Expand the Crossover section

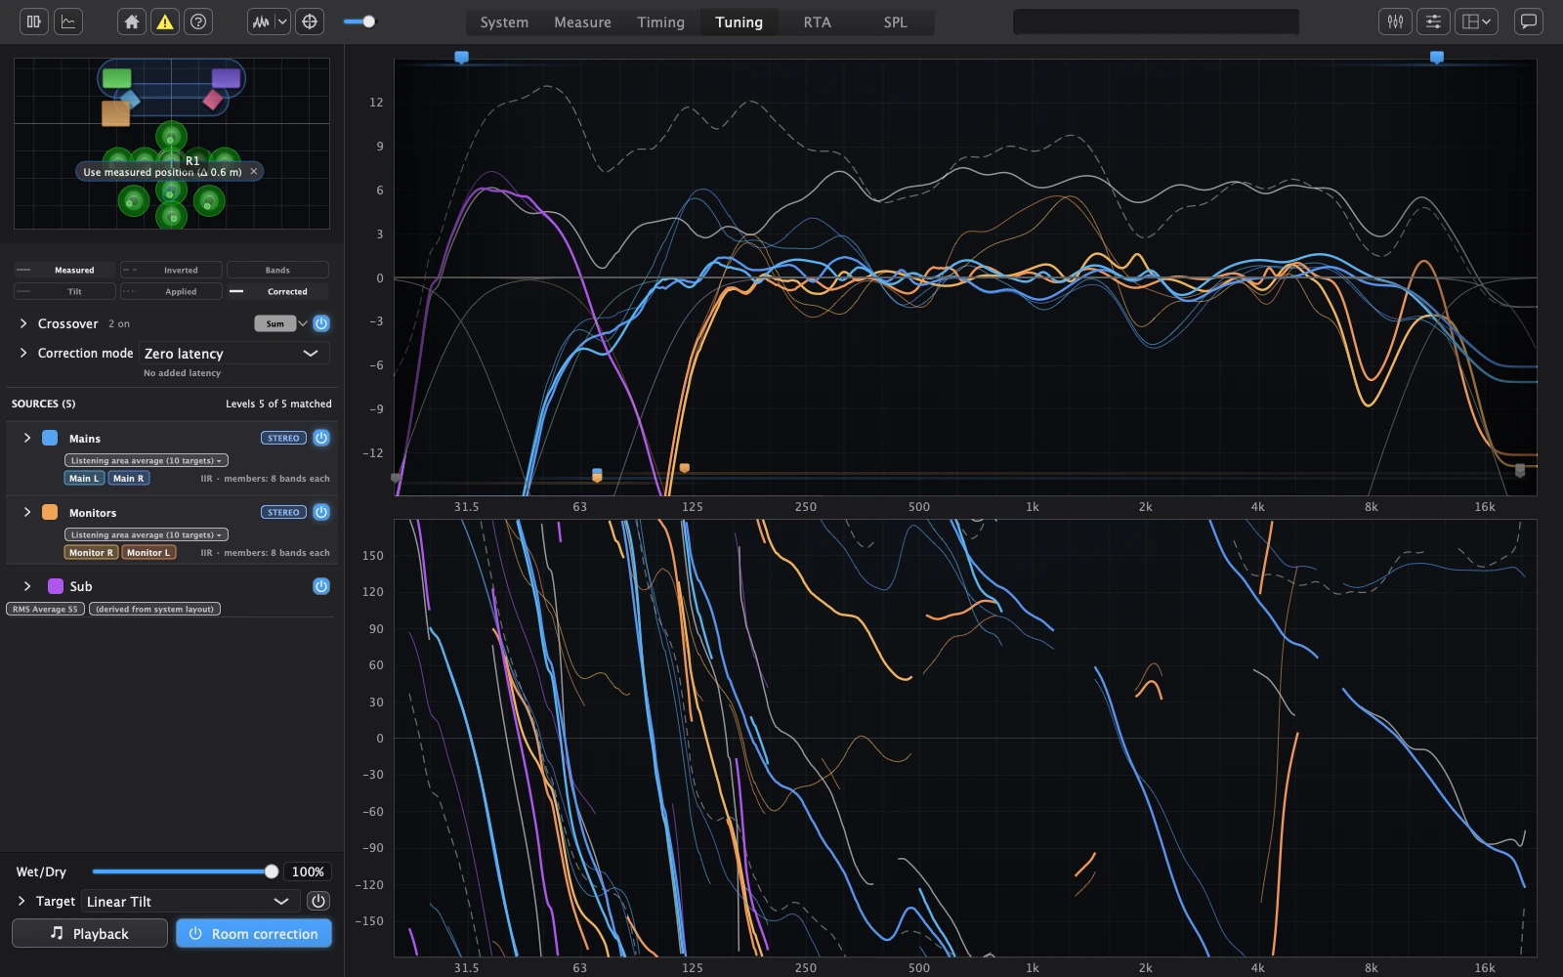coord(23,323)
